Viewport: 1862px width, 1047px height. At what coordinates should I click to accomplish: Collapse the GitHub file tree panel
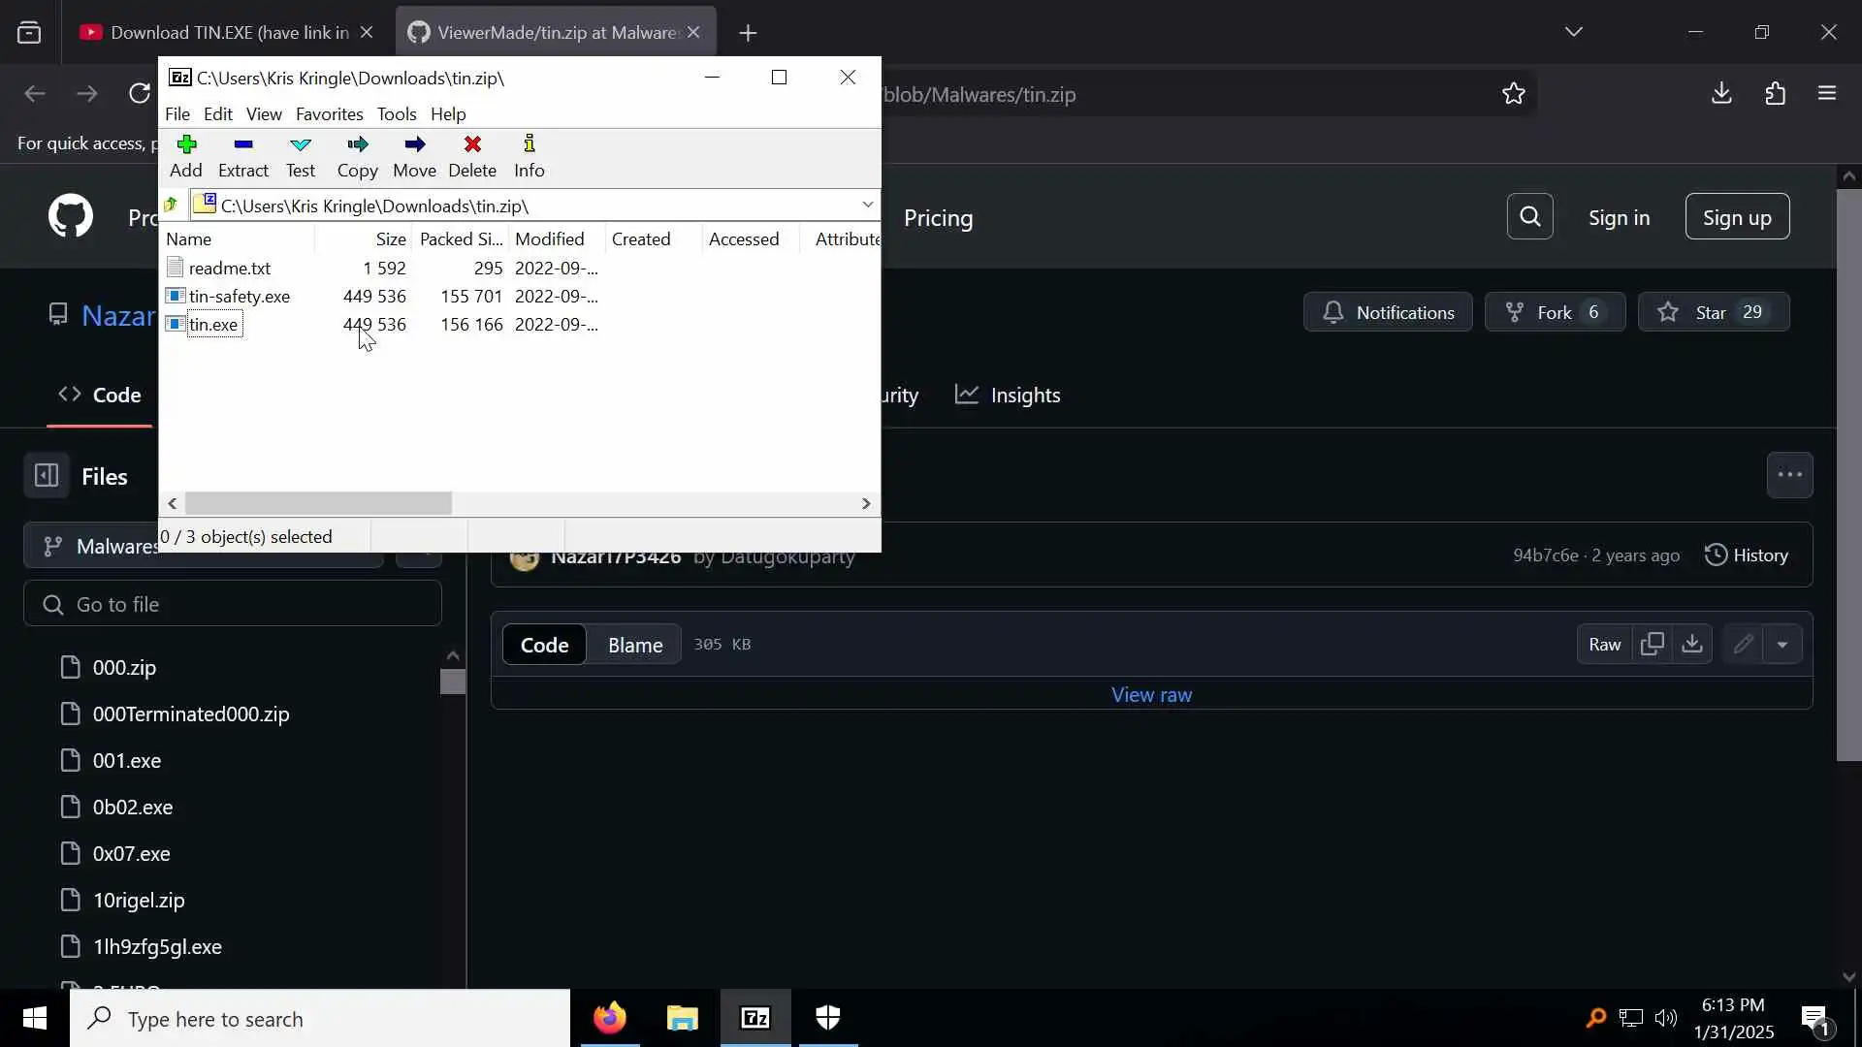(46, 476)
